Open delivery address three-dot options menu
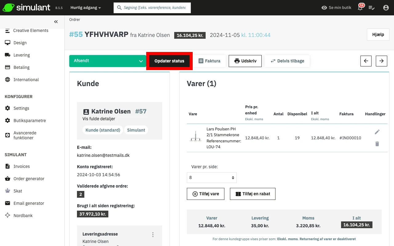Screen dimensions: 394x246 click(x=153, y=235)
